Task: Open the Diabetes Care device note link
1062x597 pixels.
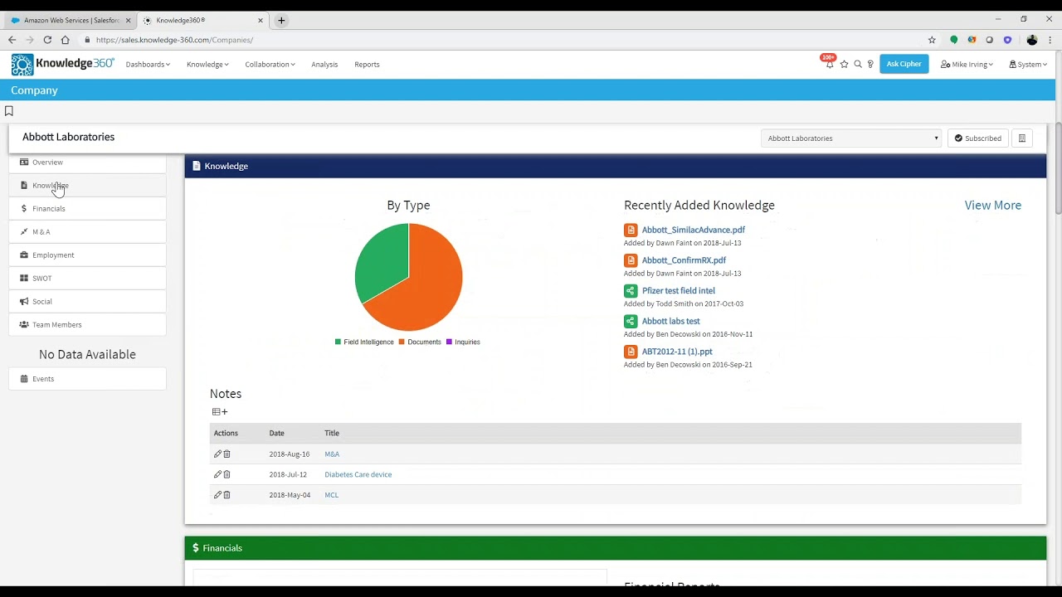Action: point(358,474)
